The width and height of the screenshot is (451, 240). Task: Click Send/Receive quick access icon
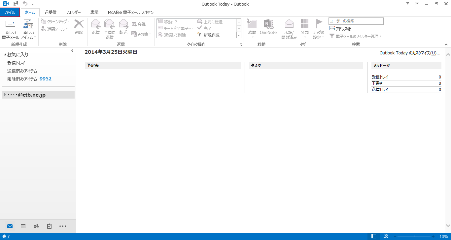[x=16, y=4]
